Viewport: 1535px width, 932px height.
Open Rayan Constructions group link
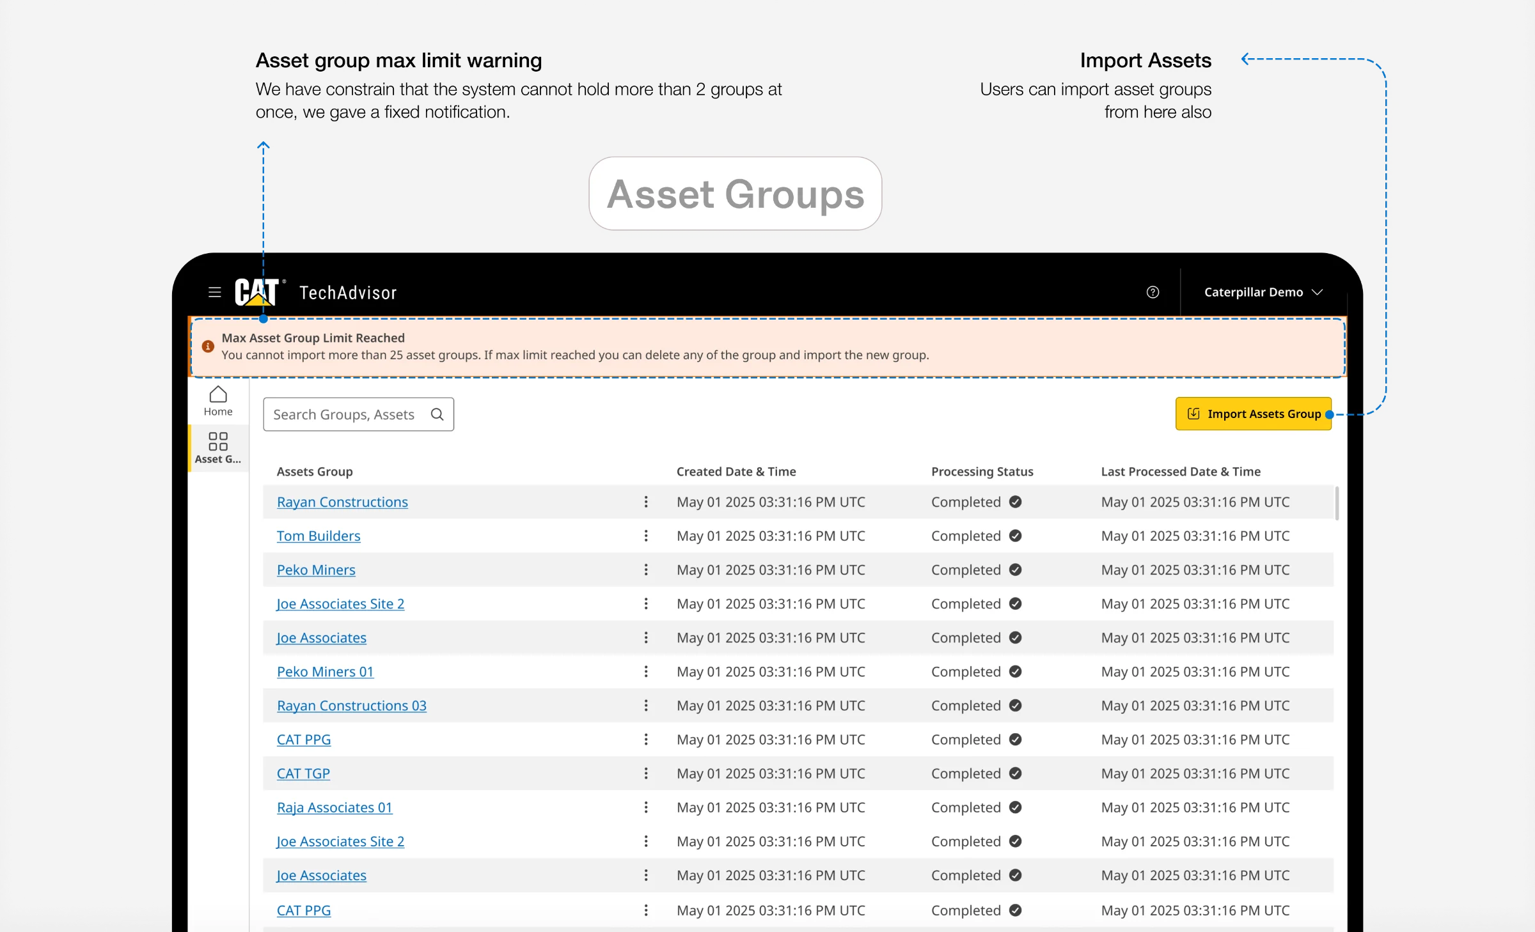point(342,502)
